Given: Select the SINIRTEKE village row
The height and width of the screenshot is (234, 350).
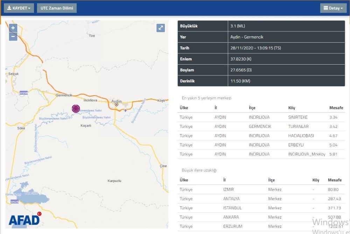Looking at the screenshot, I should pos(261,117).
